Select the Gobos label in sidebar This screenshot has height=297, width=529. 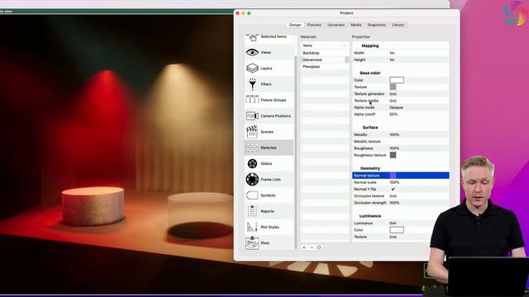266,163
